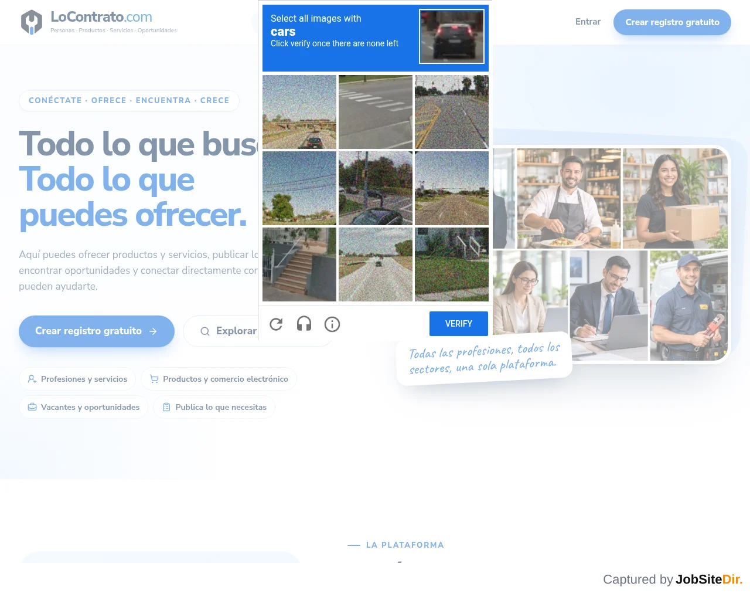Click the clipboard icon for Publica
The height and width of the screenshot is (597, 750).
166,408
